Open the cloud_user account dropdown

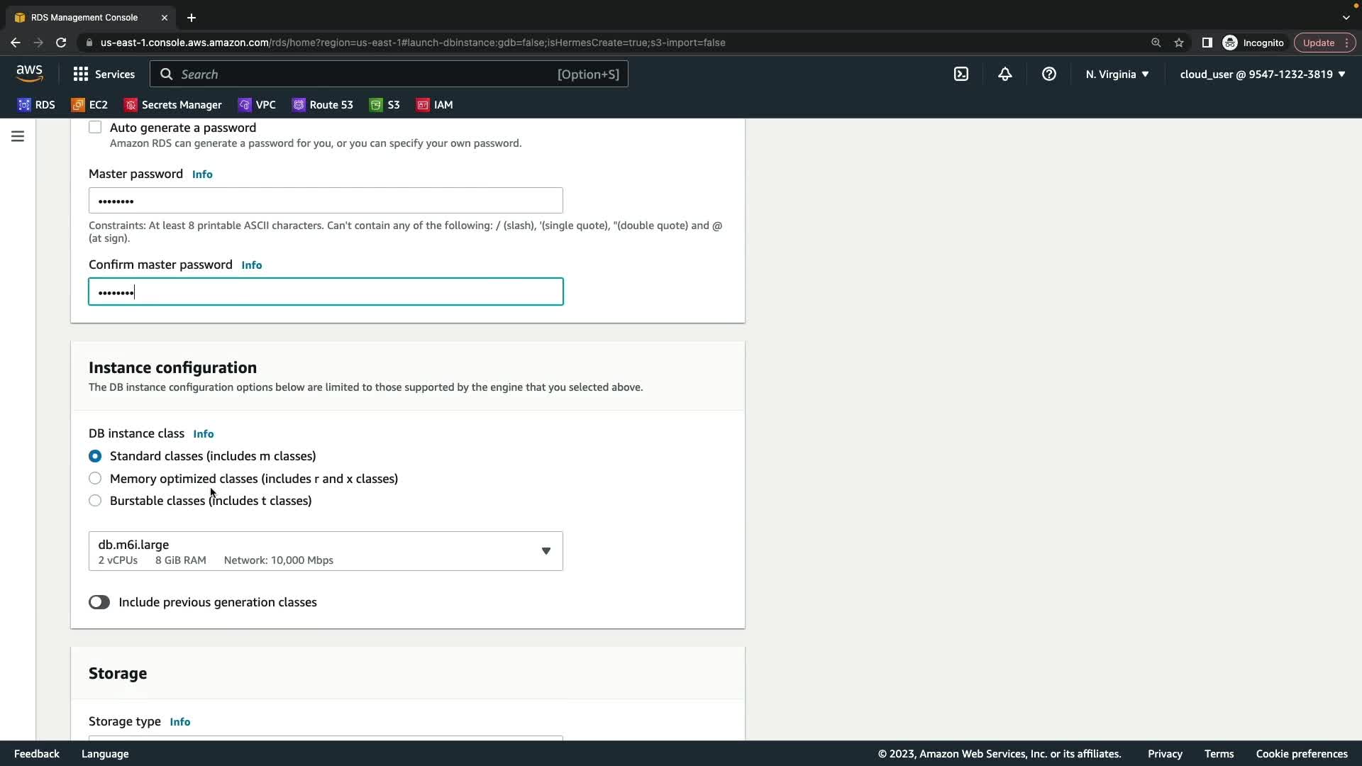point(1262,74)
